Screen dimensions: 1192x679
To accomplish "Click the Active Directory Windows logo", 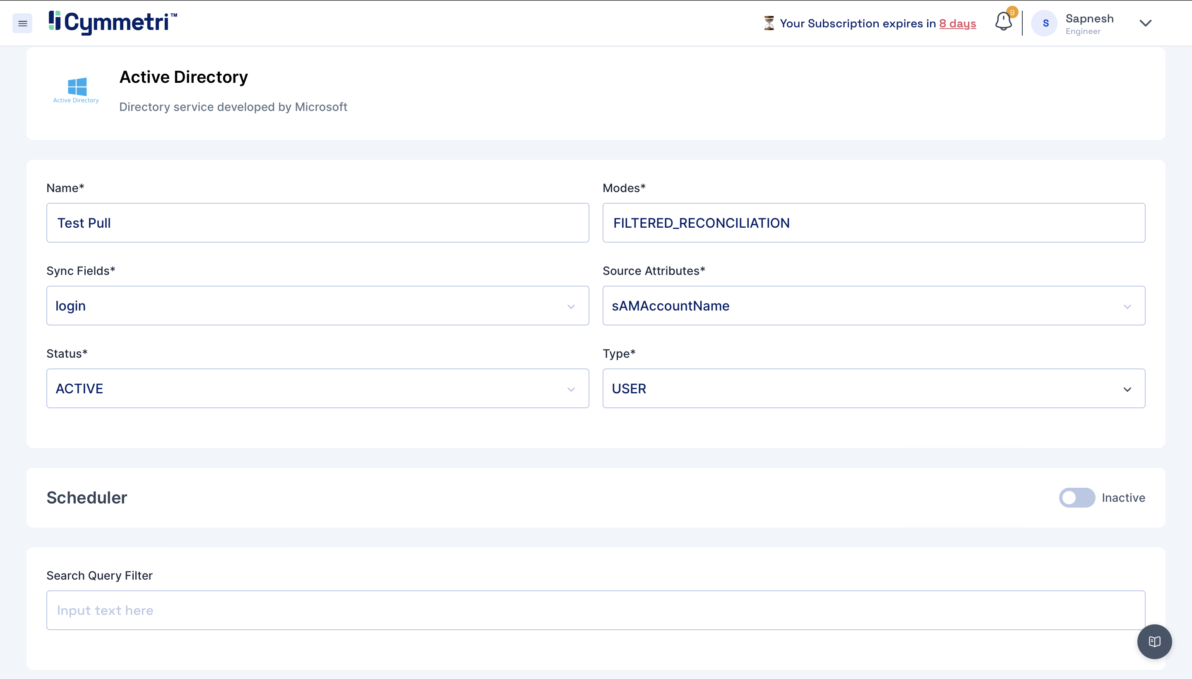I will [77, 87].
